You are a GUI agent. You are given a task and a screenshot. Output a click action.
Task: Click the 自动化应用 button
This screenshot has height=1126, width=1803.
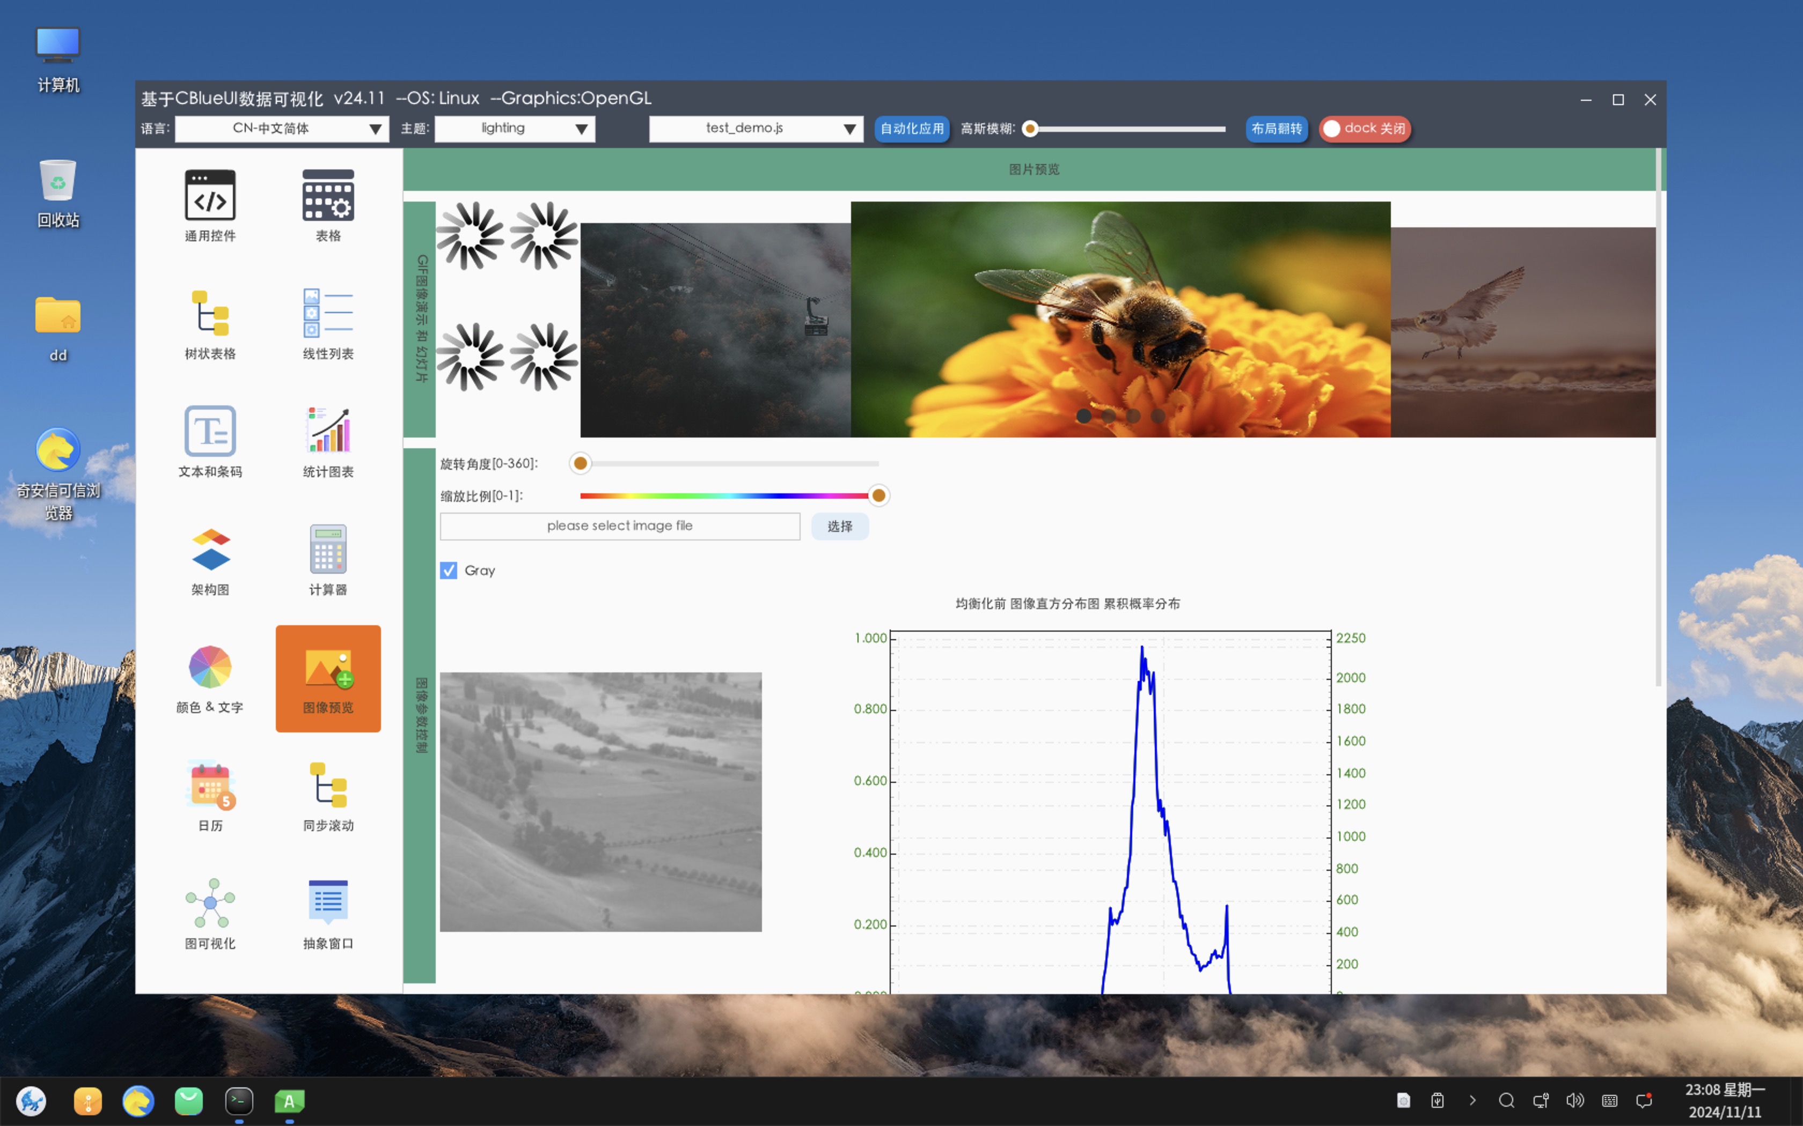click(912, 129)
